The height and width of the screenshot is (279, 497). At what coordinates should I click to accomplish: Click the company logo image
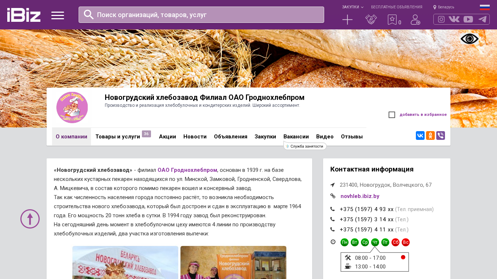point(72,108)
